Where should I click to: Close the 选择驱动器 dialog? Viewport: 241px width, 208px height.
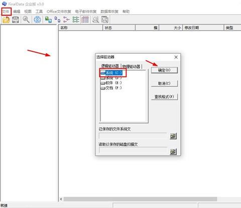176,57
